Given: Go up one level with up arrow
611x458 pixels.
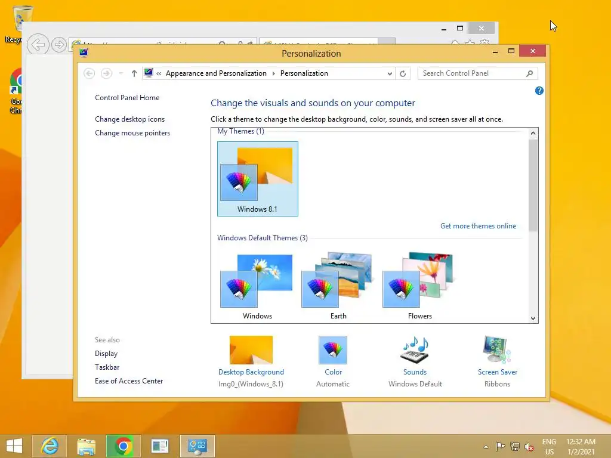Looking at the screenshot, I should coord(134,73).
